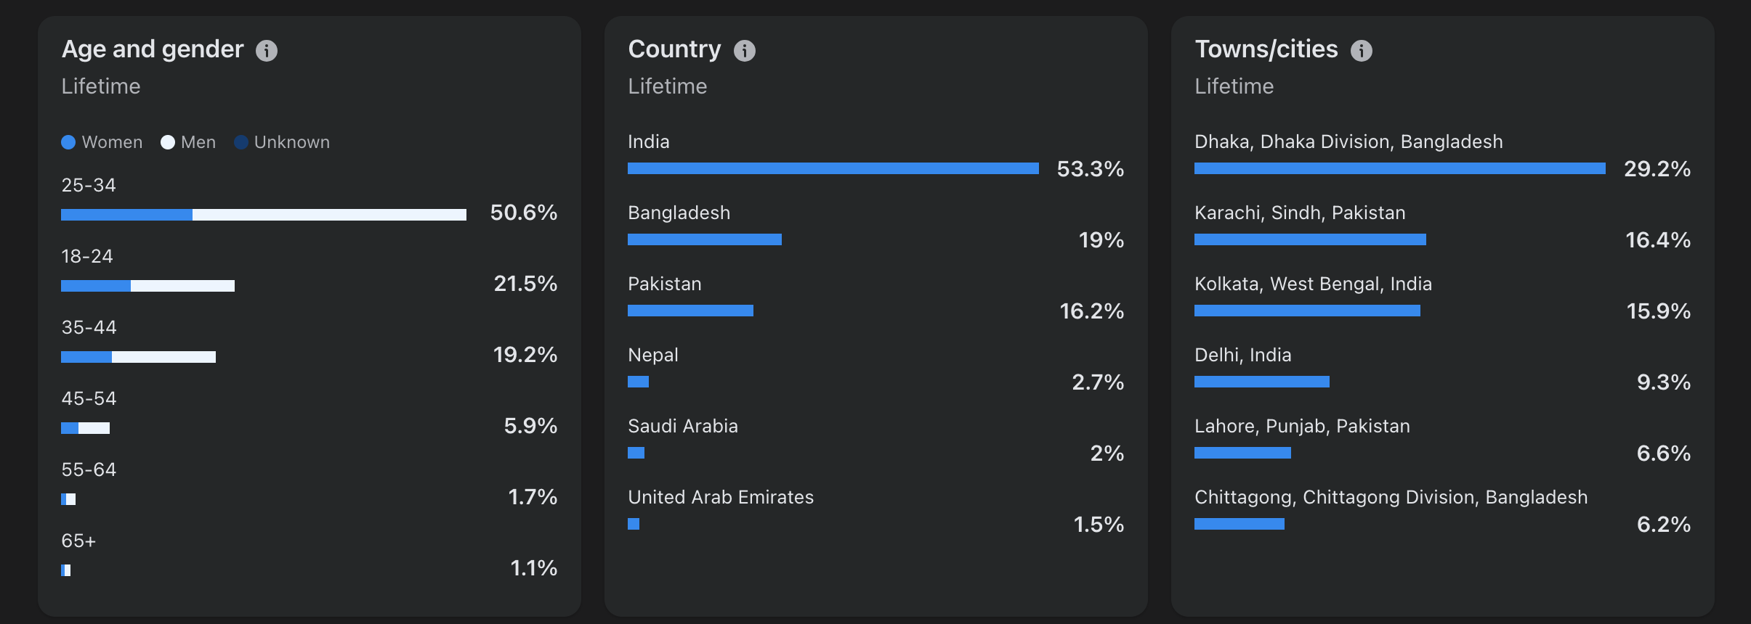The image size is (1751, 624).
Task: Click the 45-54 age group bar
Action: click(x=85, y=428)
